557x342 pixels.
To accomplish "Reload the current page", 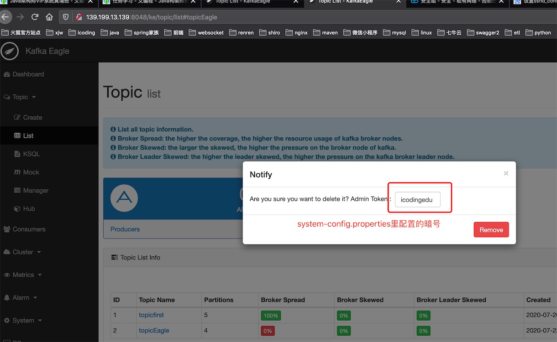I will pos(35,17).
